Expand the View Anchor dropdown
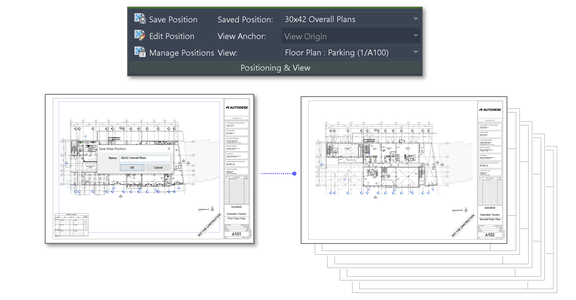 (415, 35)
